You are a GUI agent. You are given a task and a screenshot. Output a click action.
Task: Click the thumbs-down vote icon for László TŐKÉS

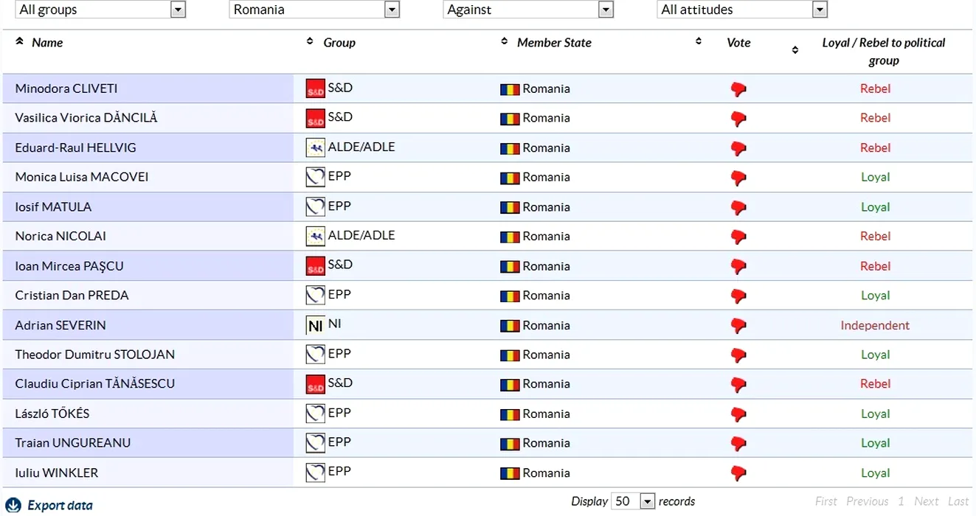click(738, 414)
